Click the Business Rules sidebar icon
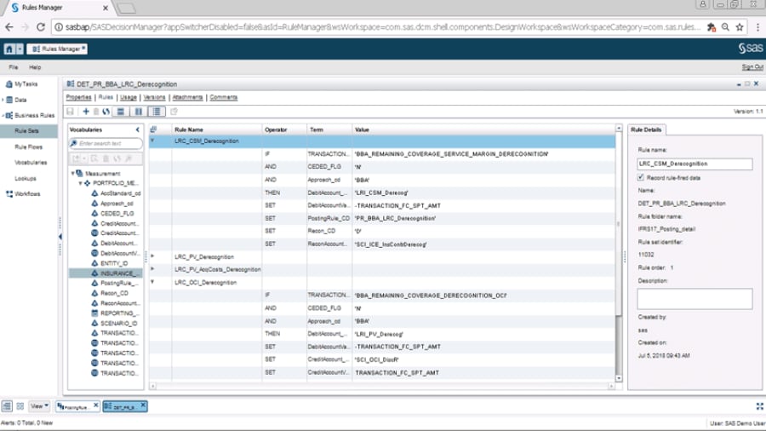The width and height of the screenshot is (766, 431). coord(9,115)
